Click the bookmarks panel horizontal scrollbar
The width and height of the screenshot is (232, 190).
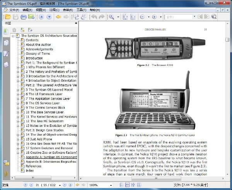pyautogui.click(x=33, y=178)
